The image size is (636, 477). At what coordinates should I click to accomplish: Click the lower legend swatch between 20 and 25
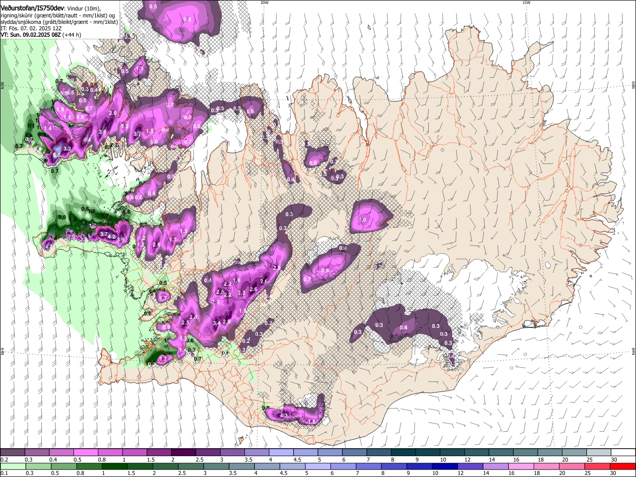click(572, 467)
